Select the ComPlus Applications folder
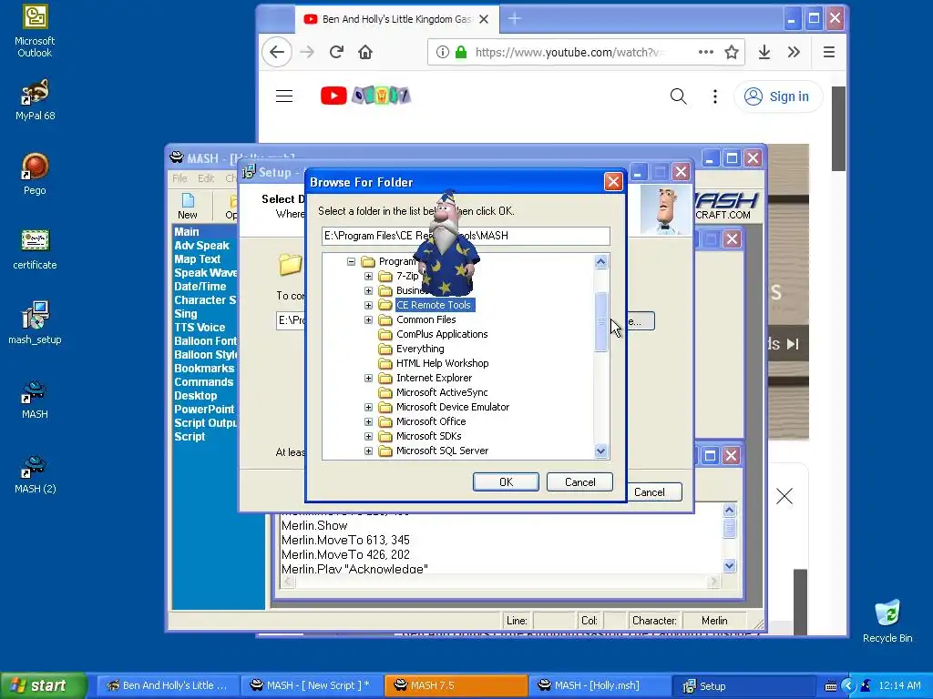This screenshot has width=933, height=699. click(x=442, y=334)
